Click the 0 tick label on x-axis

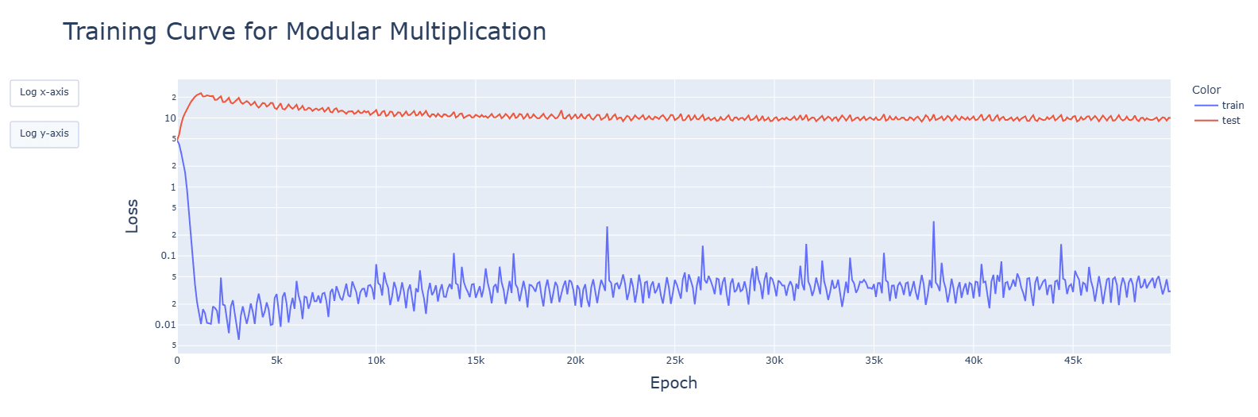(x=177, y=361)
